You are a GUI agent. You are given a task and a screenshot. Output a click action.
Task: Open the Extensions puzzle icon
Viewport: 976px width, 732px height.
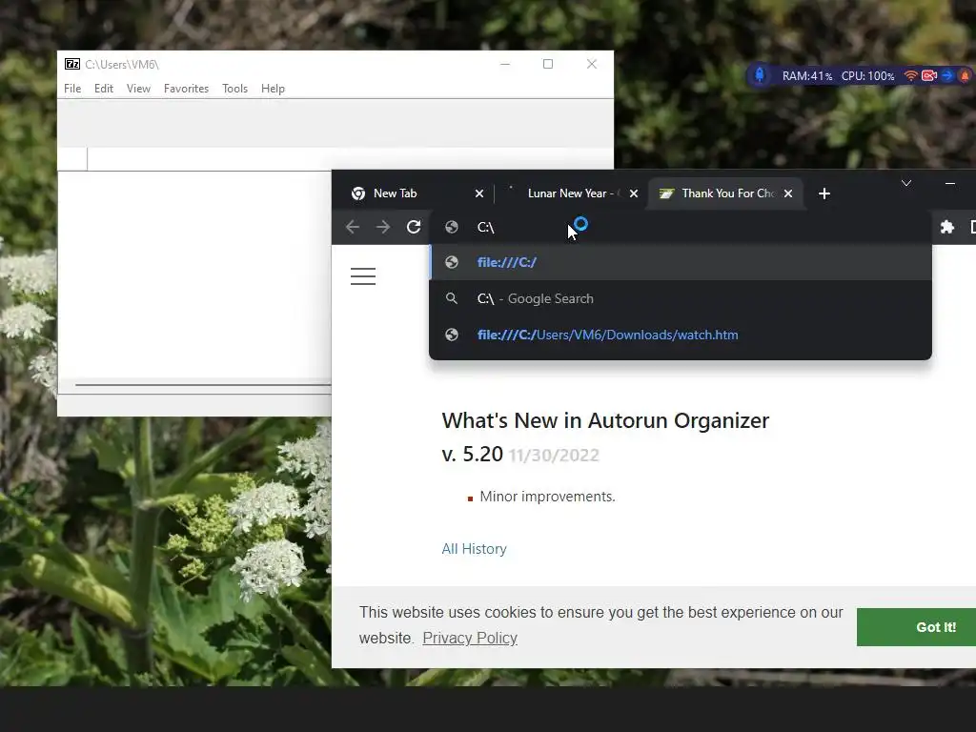pos(946,227)
